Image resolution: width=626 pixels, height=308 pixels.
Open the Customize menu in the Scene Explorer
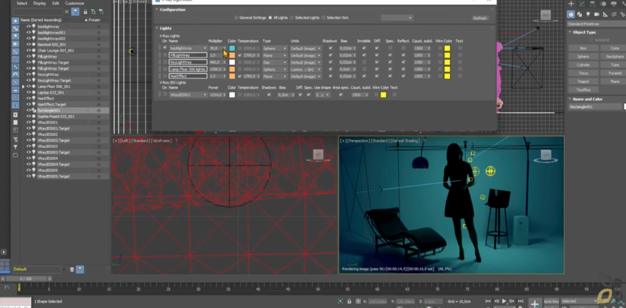pos(75,3)
